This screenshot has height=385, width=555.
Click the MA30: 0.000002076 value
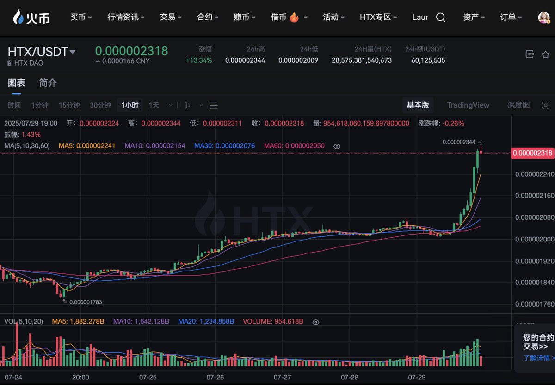[224, 146]
